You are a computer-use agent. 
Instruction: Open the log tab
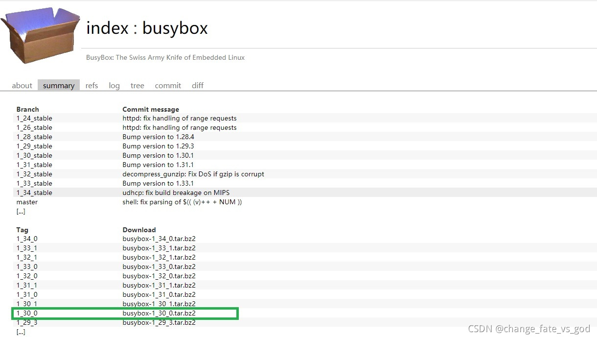coord(114,85)
